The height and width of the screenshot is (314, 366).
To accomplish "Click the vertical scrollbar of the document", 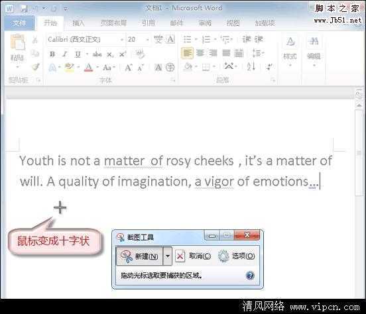I will (359, 153).
